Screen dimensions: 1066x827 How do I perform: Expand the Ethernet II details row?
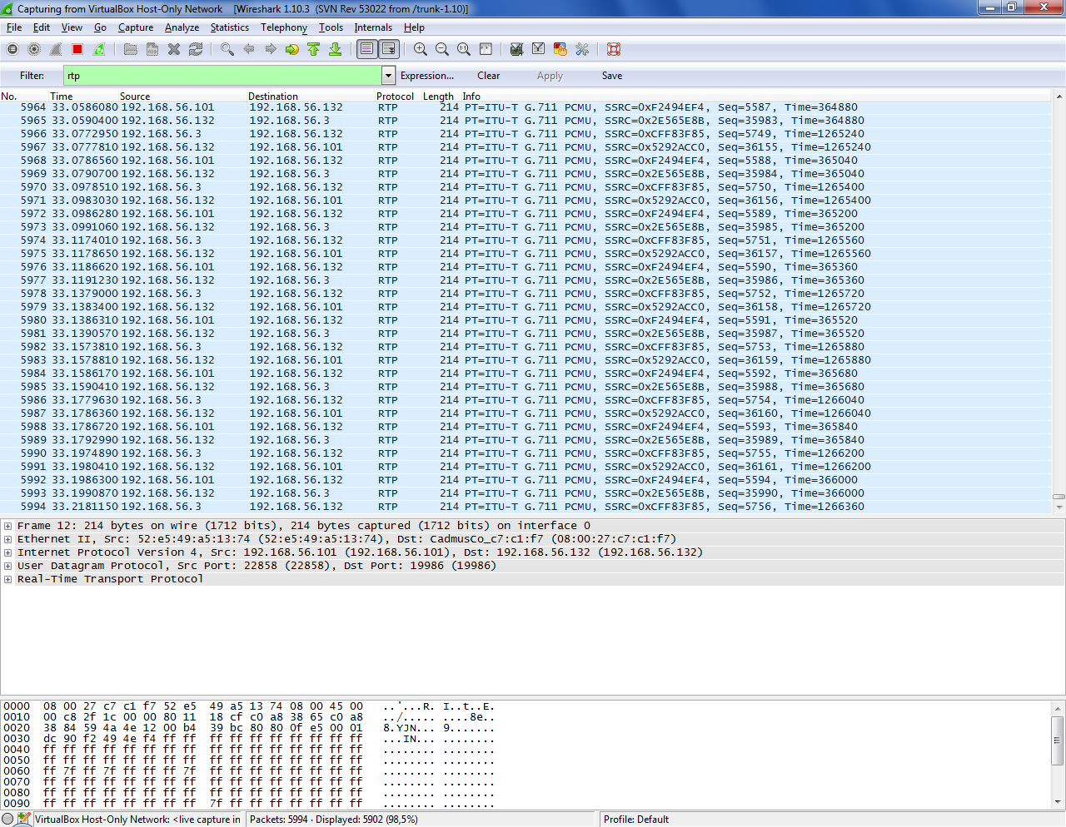coord(7,539)
